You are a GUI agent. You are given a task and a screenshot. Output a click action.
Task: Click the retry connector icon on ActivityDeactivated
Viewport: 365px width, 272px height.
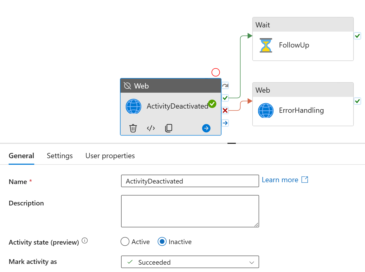225,85
